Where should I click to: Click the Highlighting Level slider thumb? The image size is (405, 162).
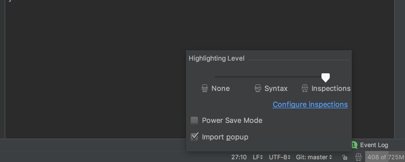[x=326, y=77]
